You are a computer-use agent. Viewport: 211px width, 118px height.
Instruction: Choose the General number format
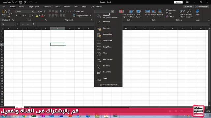(x=108, y=16)
